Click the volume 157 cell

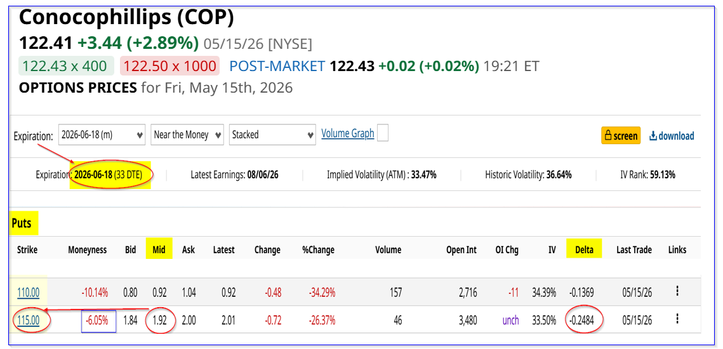tap(395, 293)
